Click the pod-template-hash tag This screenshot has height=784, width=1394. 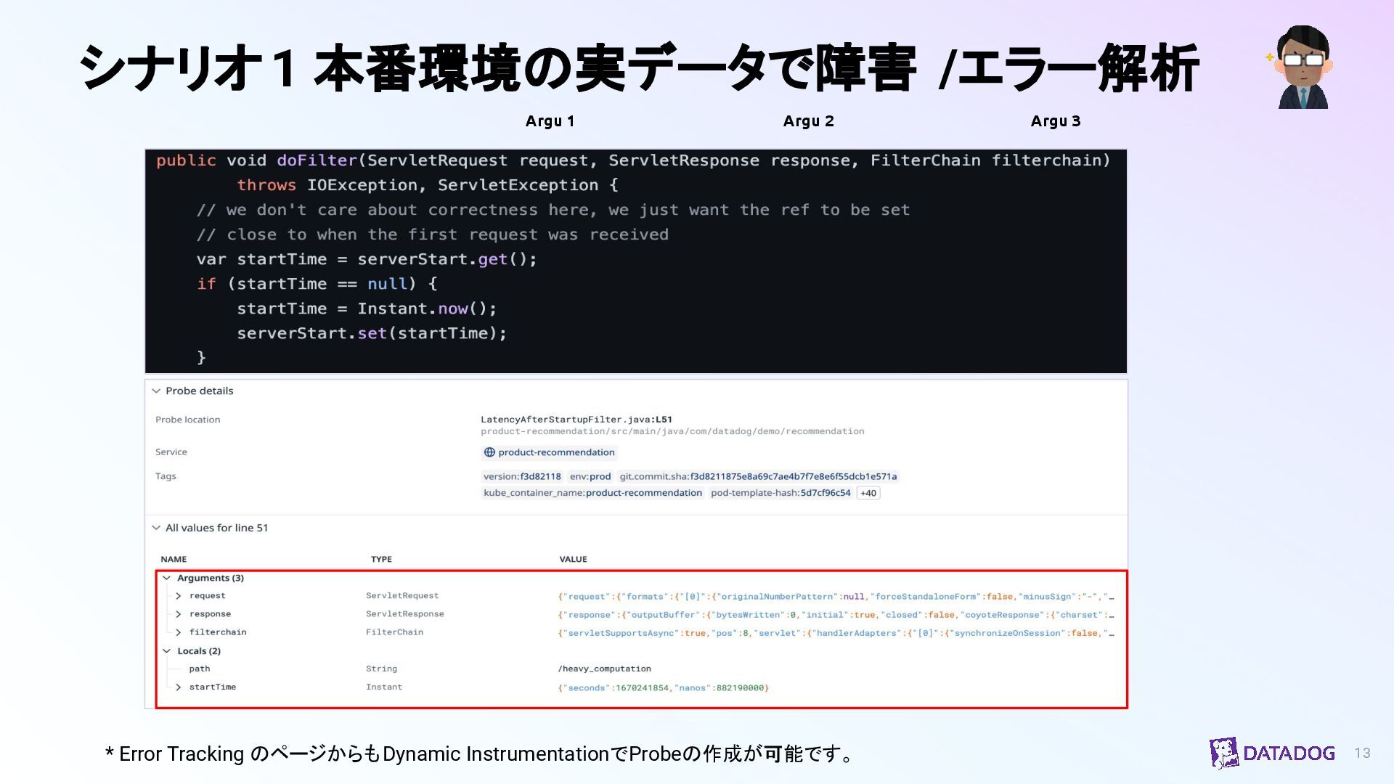point(780,493)
